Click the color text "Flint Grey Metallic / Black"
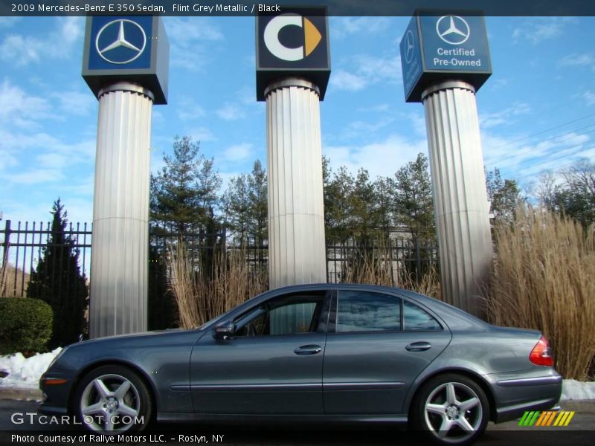 226,8
